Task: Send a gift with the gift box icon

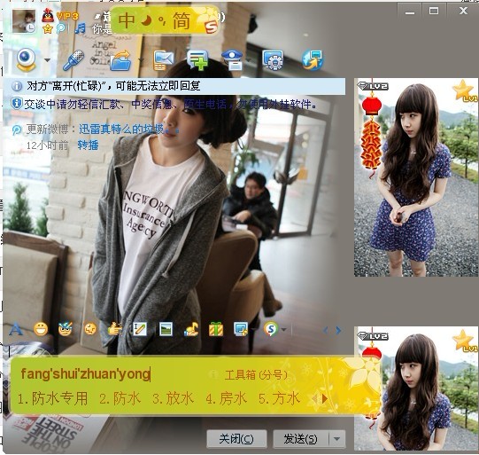Action: (216, 330)
